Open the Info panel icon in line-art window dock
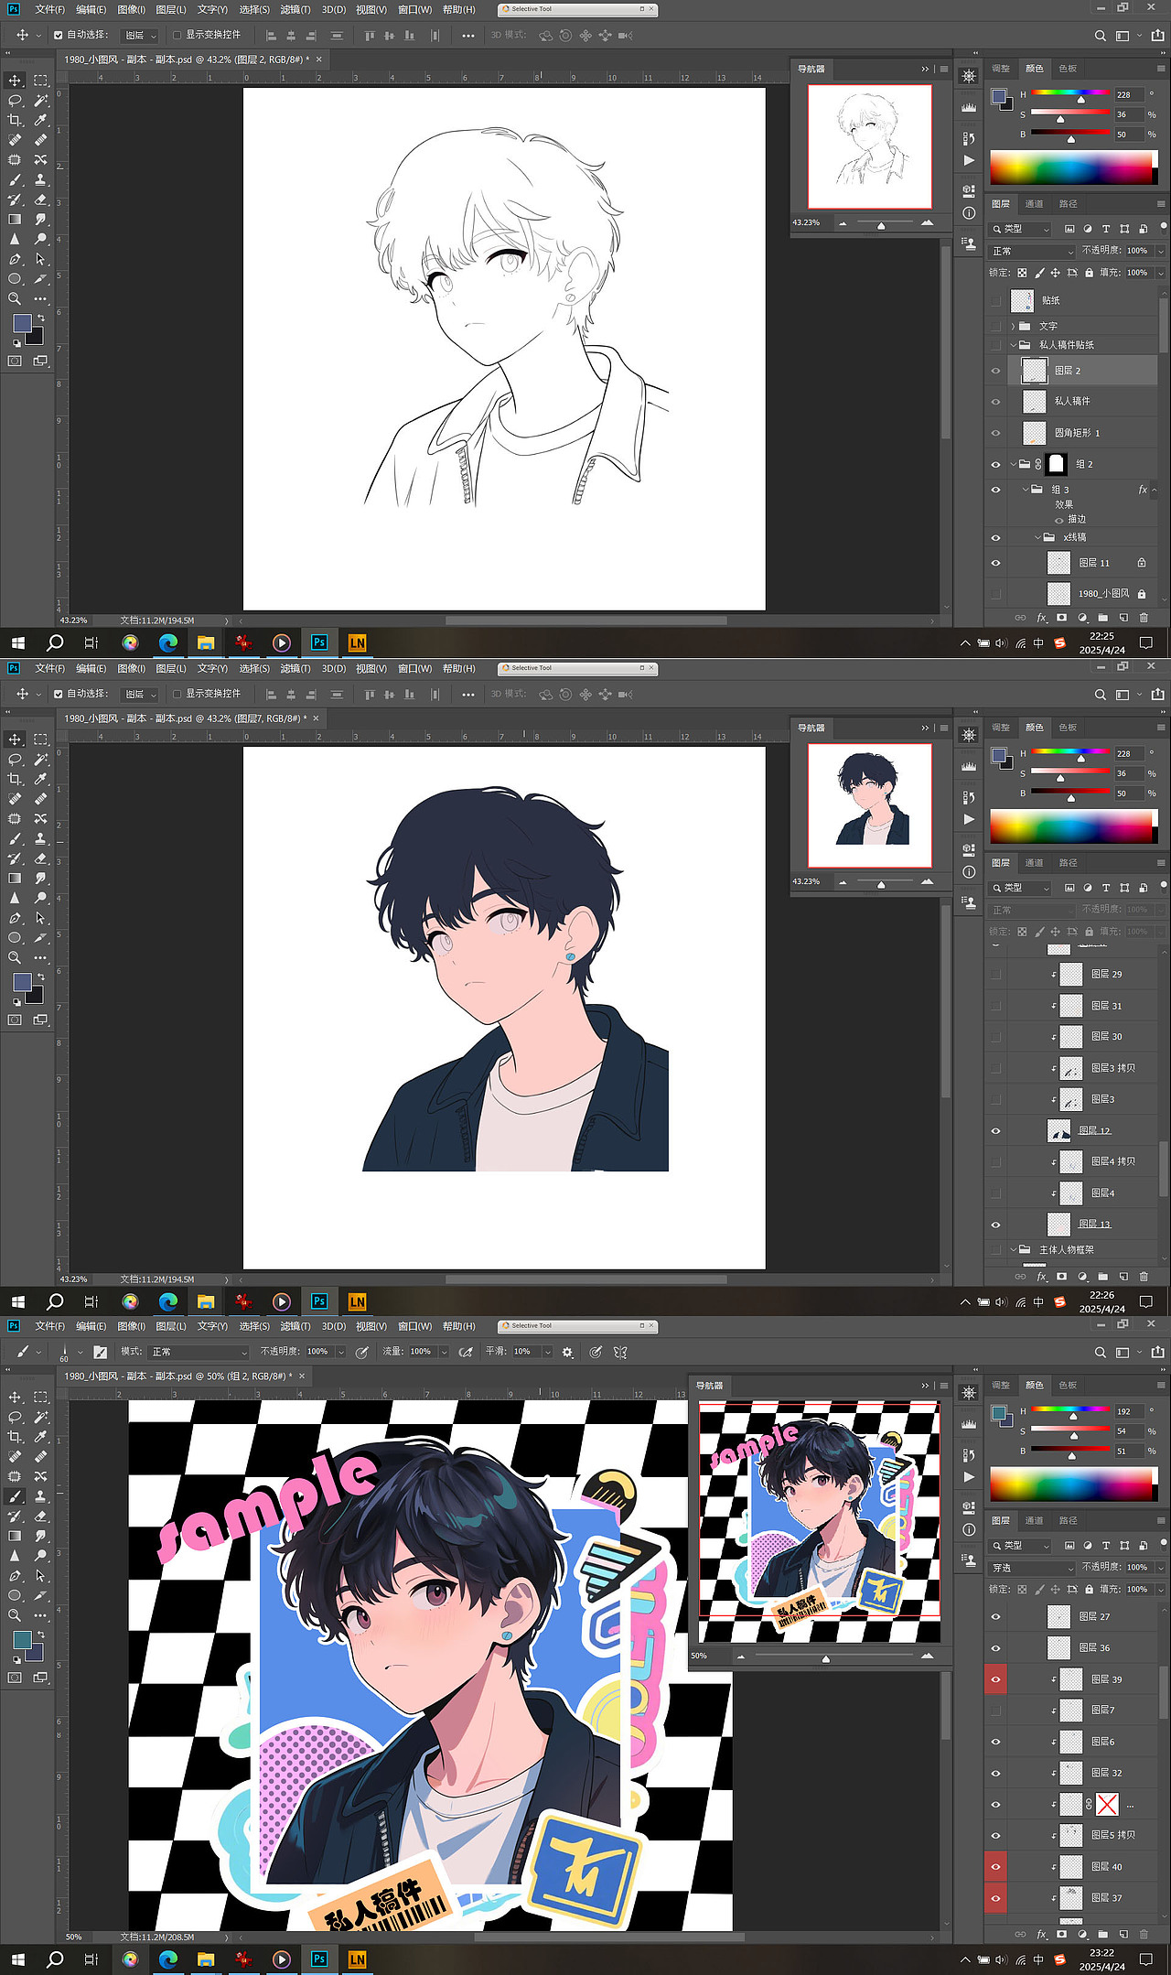1171x1975 pixels. click(x=969, y=213)
